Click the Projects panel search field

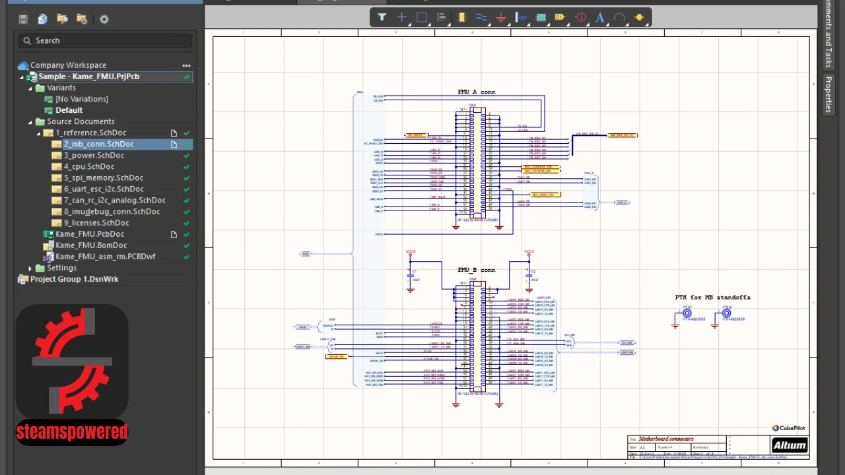106,40
